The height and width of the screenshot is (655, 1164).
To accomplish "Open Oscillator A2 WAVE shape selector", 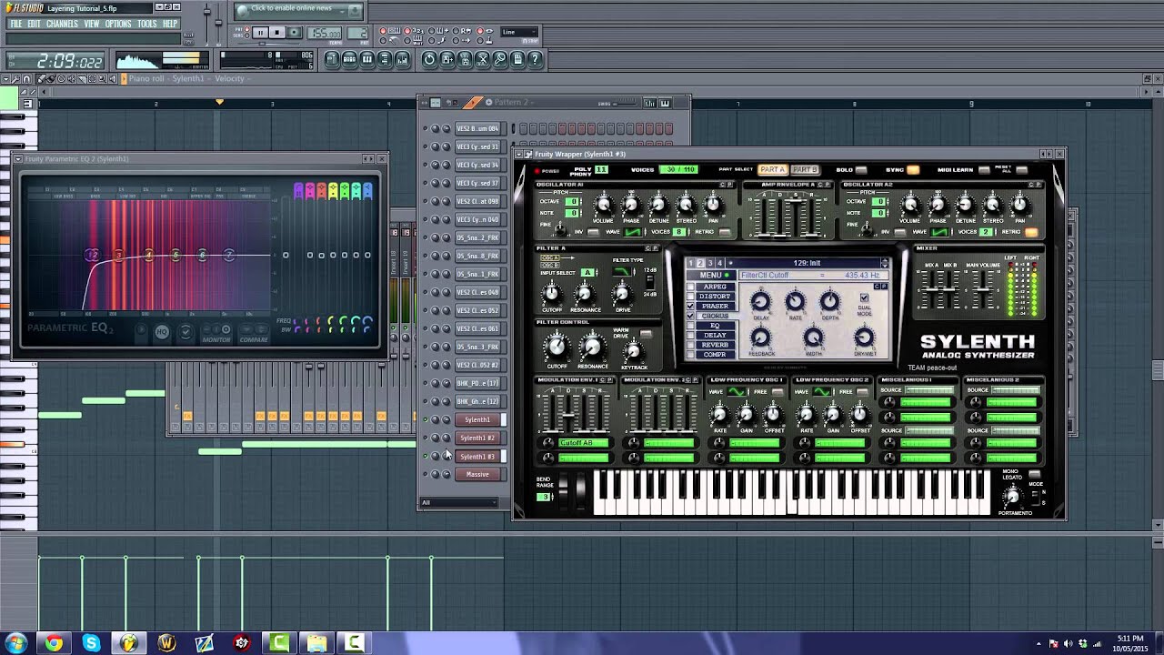I will (938, 232).
